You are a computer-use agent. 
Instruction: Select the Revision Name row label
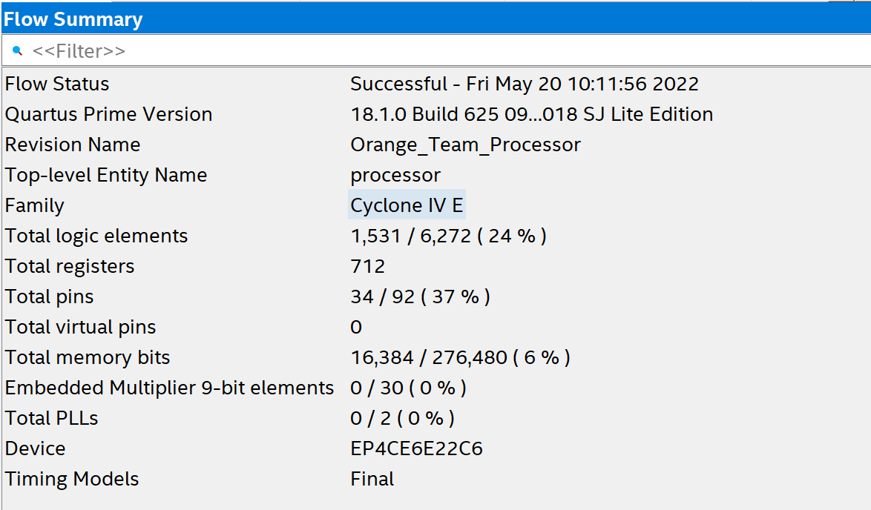[x=73, y=145]
